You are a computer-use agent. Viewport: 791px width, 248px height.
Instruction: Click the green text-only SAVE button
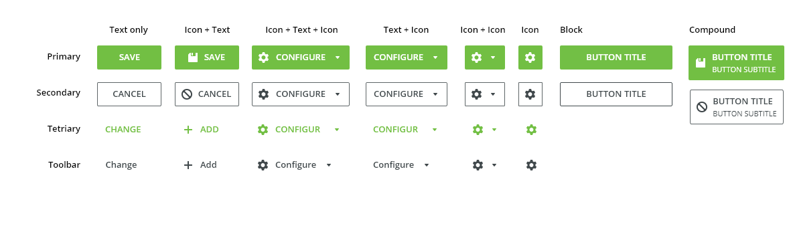click(129, 57)
